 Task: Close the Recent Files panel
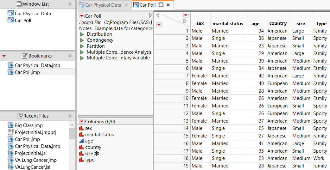(70, 116)
